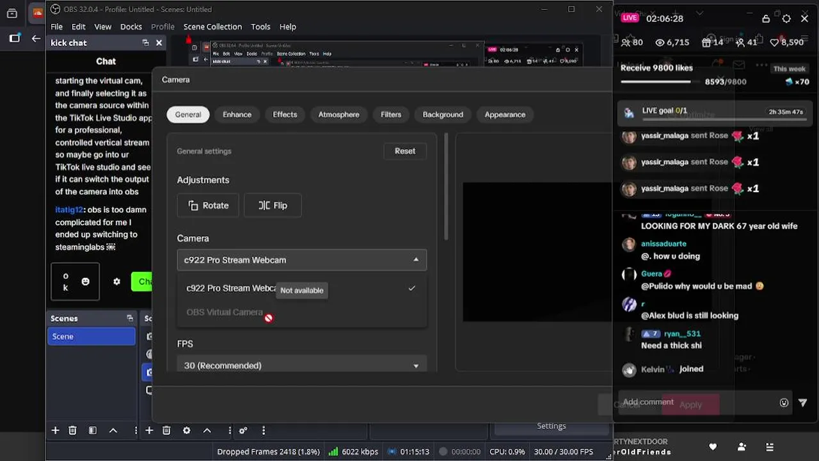The width and height of the screenshot is (819, 461).
Task: Click the blocked icon near OBS Virtual Camera
Action: tap(269, 318)
